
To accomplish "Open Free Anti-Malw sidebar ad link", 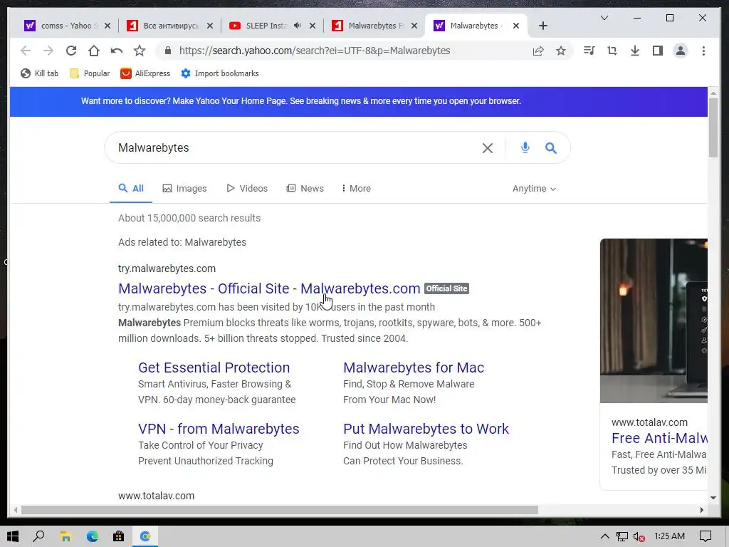I will [x=659, y=438].
